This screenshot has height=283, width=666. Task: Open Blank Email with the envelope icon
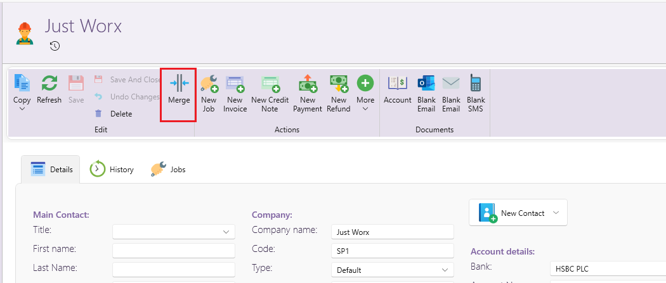tap(451, 93)
